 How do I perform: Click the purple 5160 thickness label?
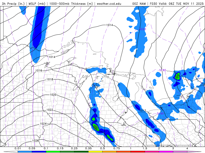pyautogui.click(x=160, y=113)
